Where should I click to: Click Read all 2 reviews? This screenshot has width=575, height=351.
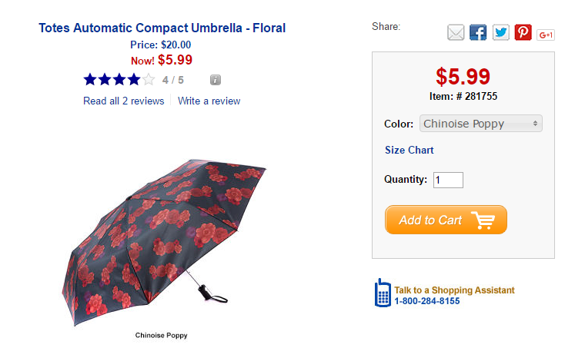123,101
